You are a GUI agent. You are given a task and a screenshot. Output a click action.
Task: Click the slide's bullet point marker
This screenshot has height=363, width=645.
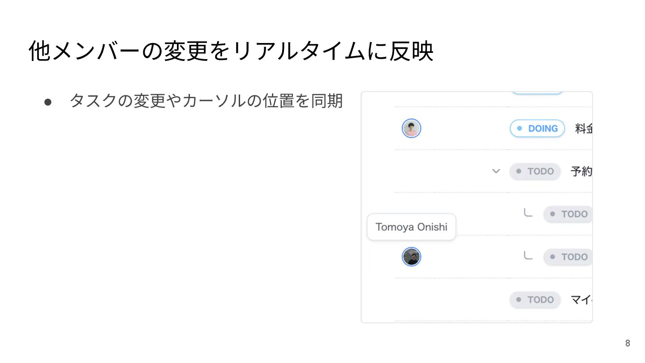(x=48, y=101)
